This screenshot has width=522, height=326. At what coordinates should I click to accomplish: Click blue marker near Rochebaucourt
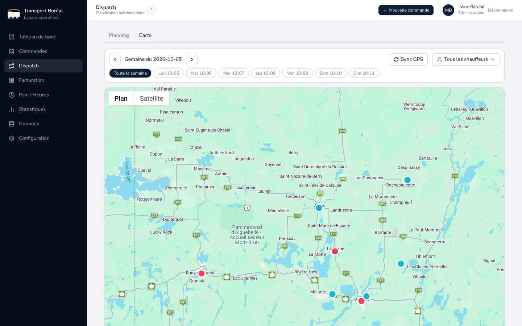(407, 180)
